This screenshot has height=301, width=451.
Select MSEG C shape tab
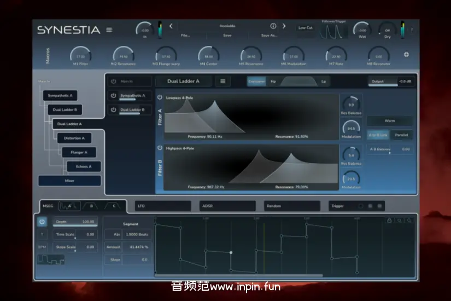(x=114, y=206)
